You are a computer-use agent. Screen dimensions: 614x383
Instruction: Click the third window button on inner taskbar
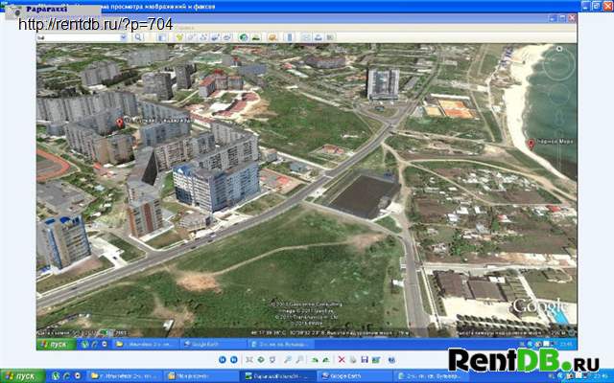281,345
